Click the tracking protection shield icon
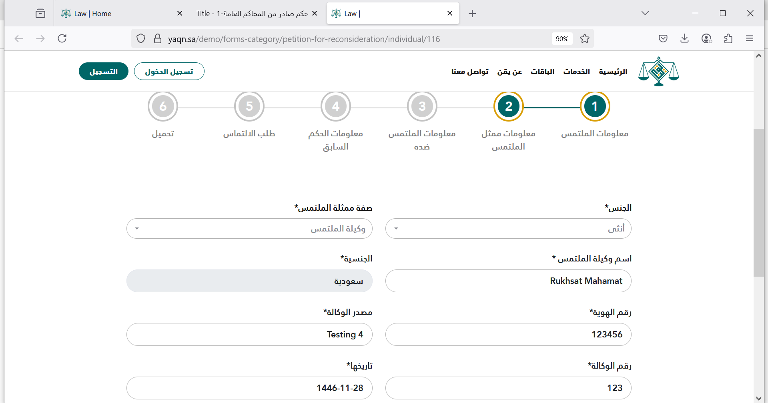This screenshot has width=768, height=403. click(141, 39)
